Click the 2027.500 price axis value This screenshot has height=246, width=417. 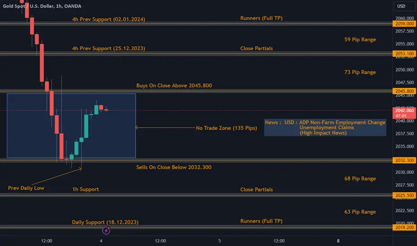coord(404,185)
